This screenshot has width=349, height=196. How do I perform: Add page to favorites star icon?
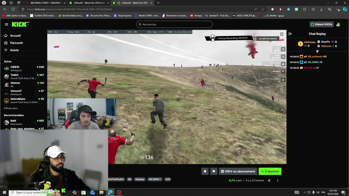263,9
